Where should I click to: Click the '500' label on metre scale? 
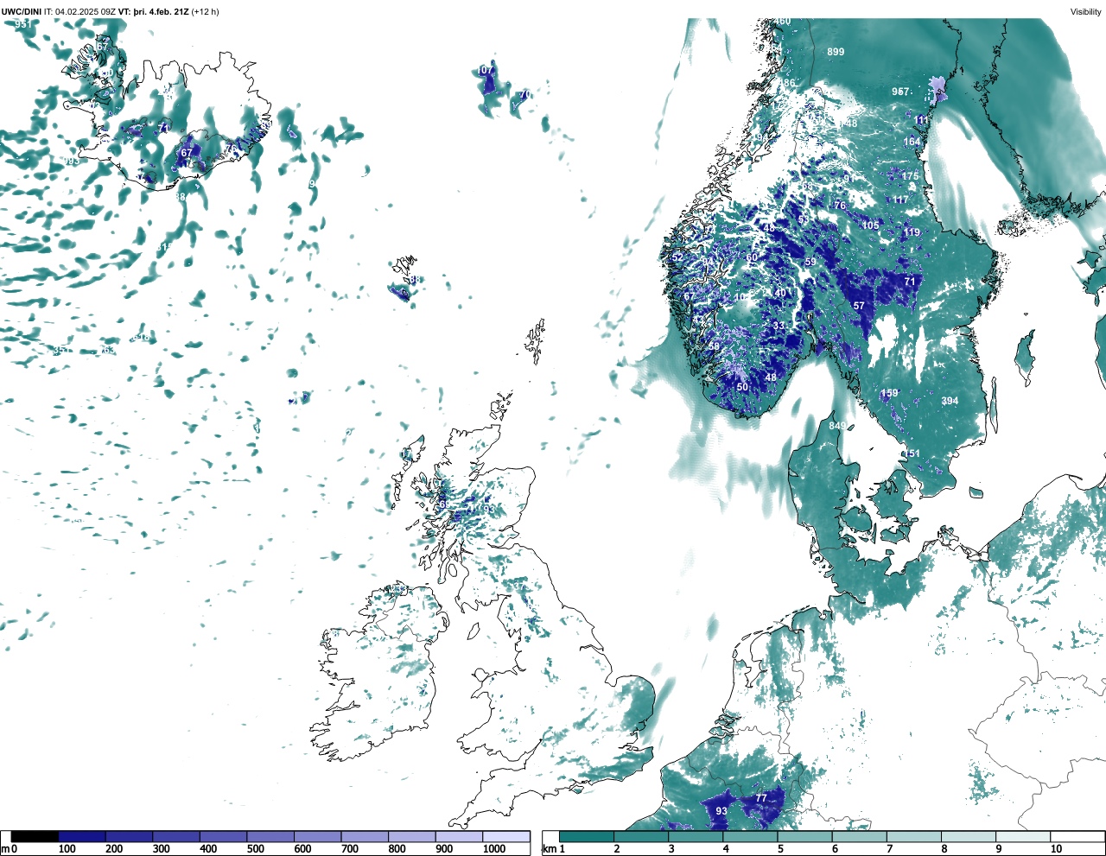click(x=255, y=849)
